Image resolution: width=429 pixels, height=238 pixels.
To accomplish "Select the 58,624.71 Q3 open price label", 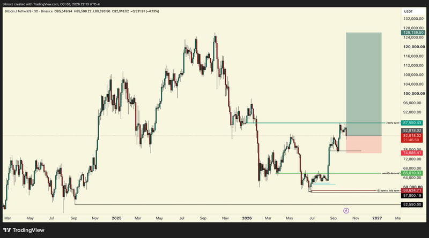I will coord(412,190).
